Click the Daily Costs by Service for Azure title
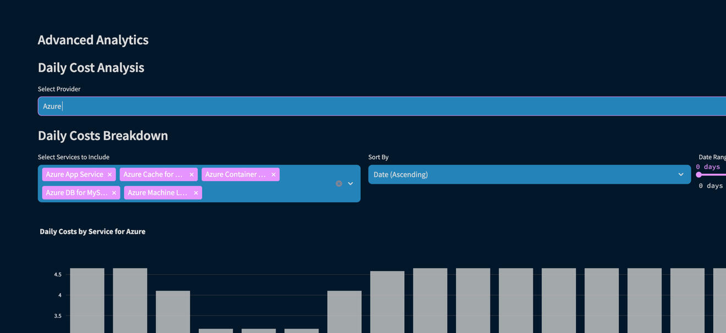Viewport: 726px width, 333px height. click(x=92, y=231)
